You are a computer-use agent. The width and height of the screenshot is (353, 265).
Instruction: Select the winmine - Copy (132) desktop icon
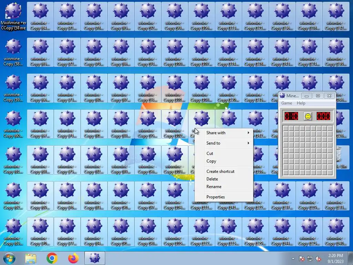tap(336, 17)
